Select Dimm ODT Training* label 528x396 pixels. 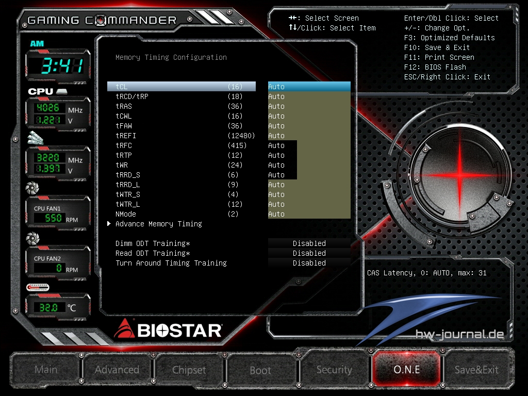pyautogui.click(x=153, y=243)
